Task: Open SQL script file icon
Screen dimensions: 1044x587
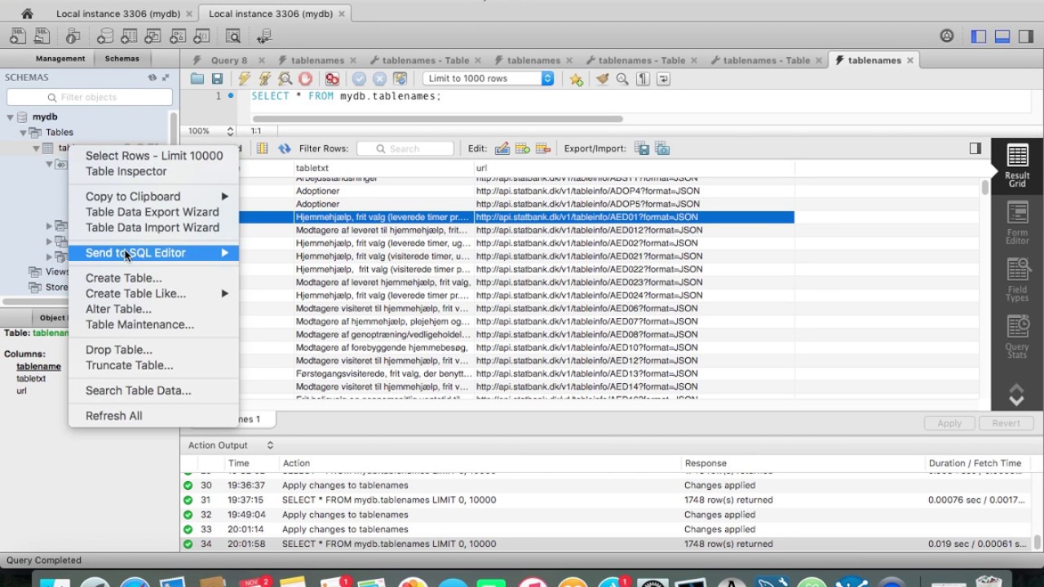Action: pos(42,36)
